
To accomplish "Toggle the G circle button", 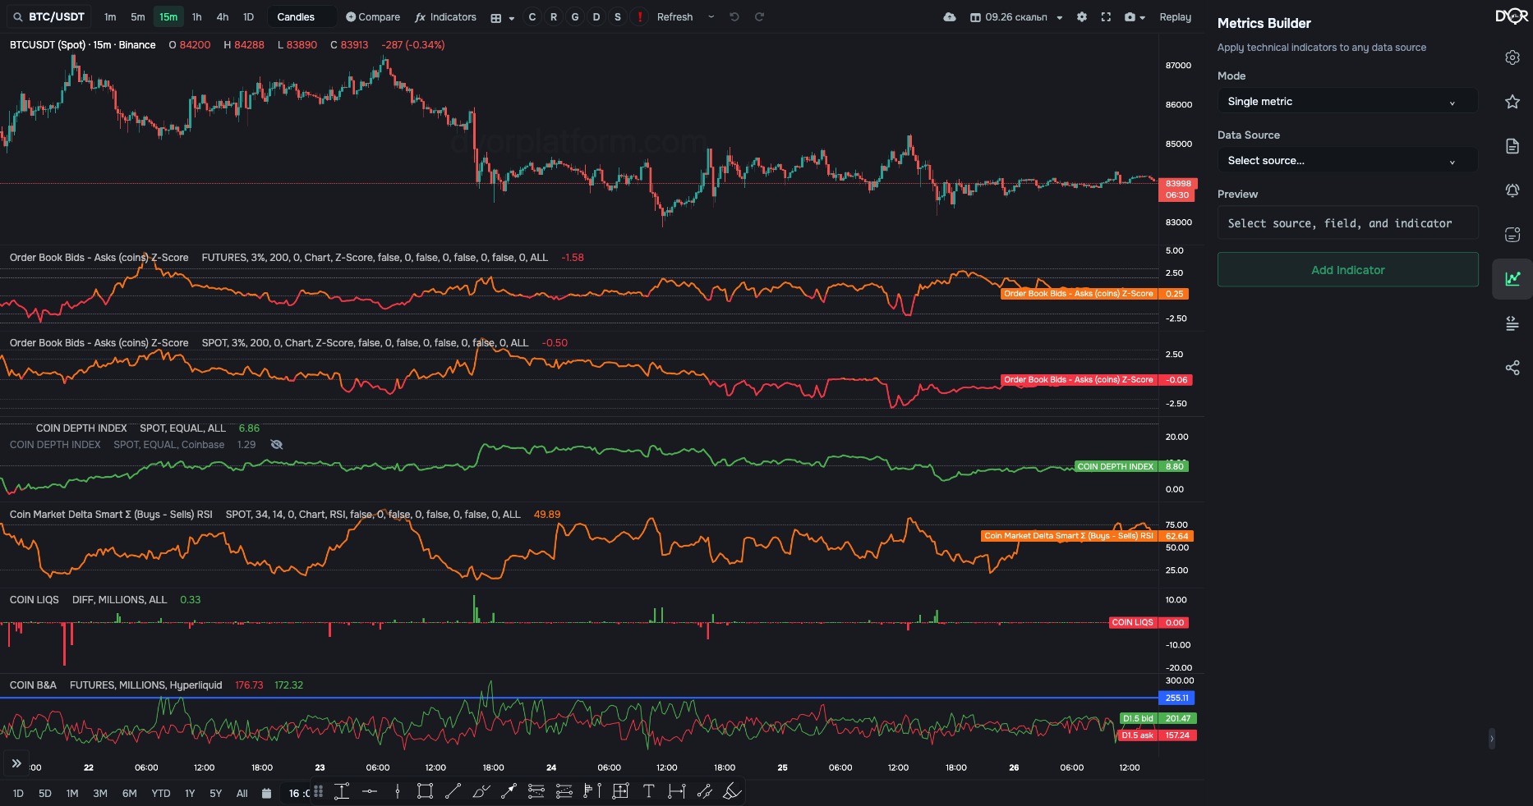I will click(575, 17).
